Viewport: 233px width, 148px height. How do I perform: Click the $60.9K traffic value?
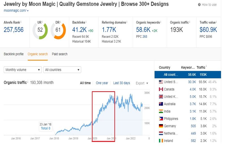[x=208, y=30]
